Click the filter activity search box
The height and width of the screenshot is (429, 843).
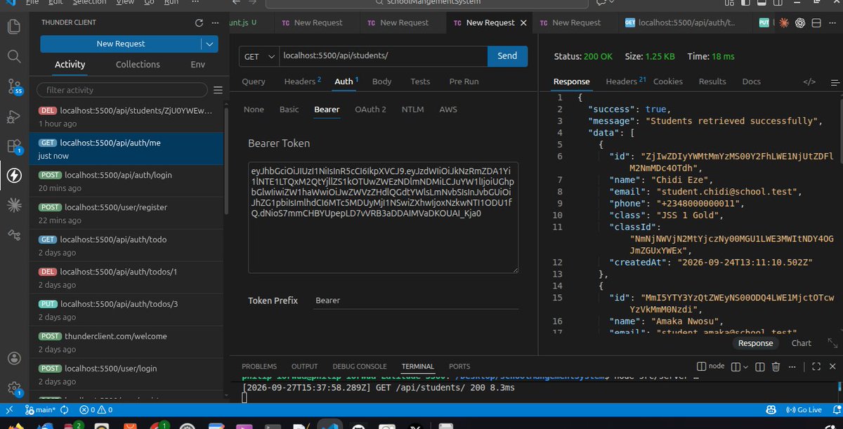pos(122,90)
